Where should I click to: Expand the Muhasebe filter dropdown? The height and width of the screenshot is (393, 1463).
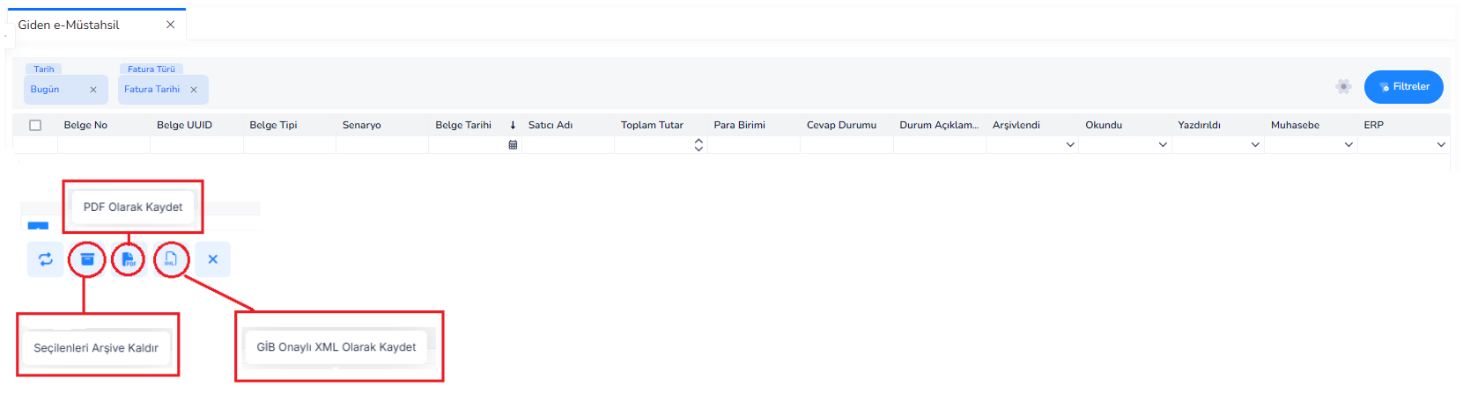(1348, 145)
